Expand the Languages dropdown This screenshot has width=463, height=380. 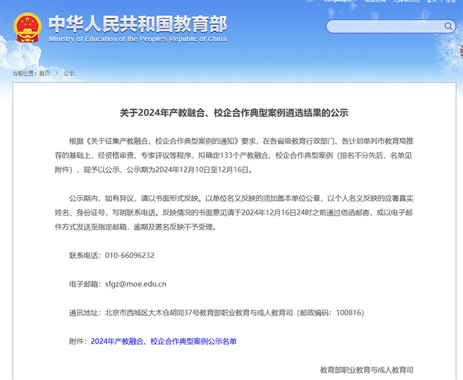pyautogui.click(x=340, y=1)
